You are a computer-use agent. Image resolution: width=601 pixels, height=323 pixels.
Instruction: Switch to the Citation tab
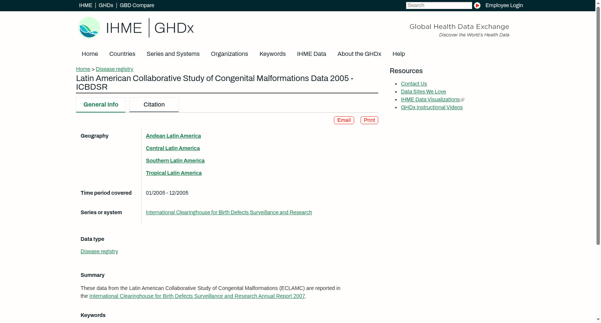[154, 105]
